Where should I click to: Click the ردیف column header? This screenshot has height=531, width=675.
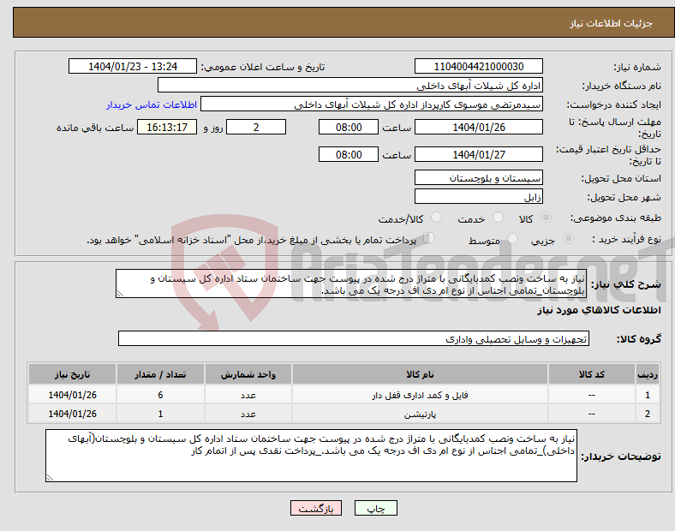point(648,374)
